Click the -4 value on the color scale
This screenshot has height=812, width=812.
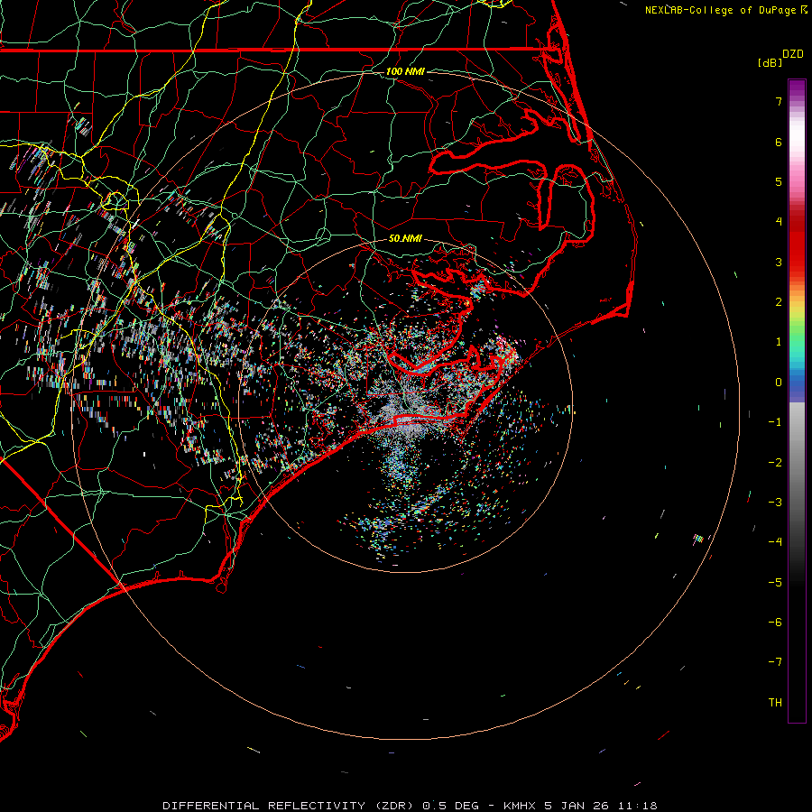(x=775, y=542)
